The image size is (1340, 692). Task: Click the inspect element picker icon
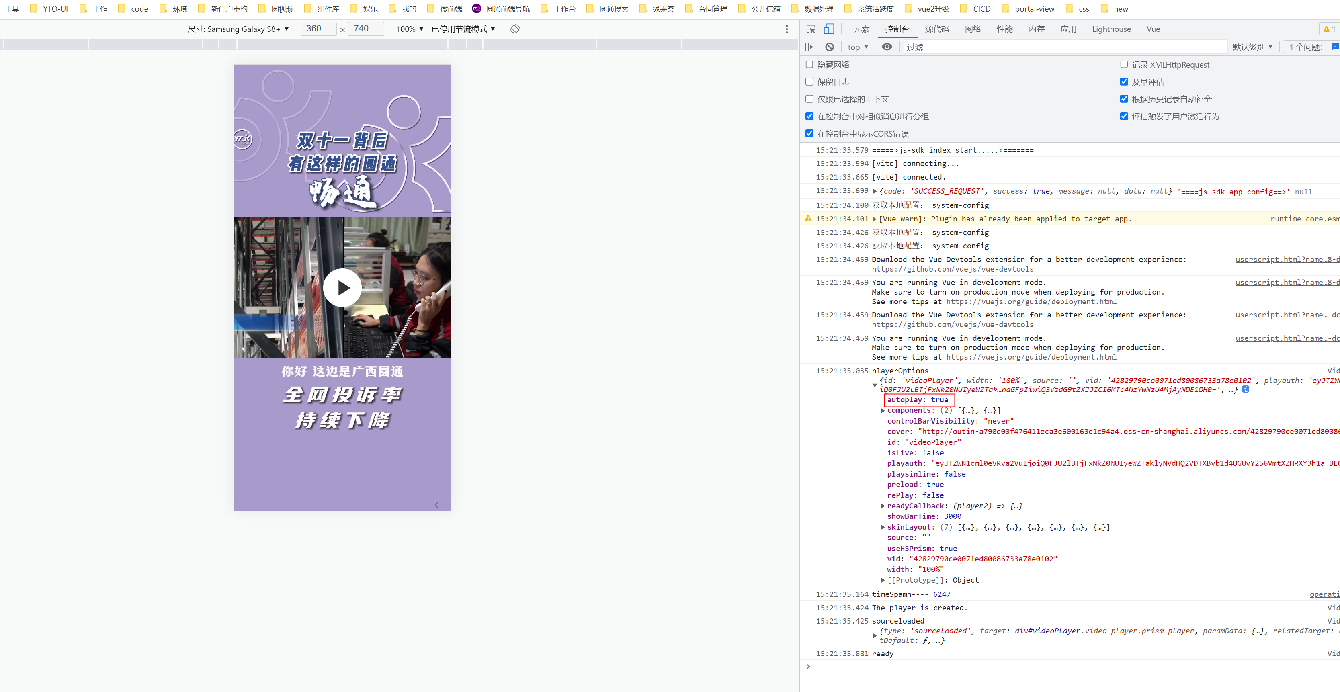810,29
